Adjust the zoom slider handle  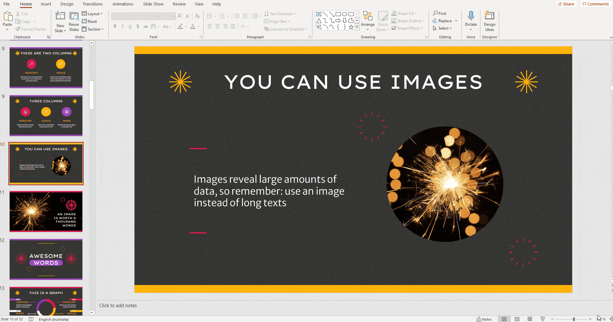click(x=573, y=319)
